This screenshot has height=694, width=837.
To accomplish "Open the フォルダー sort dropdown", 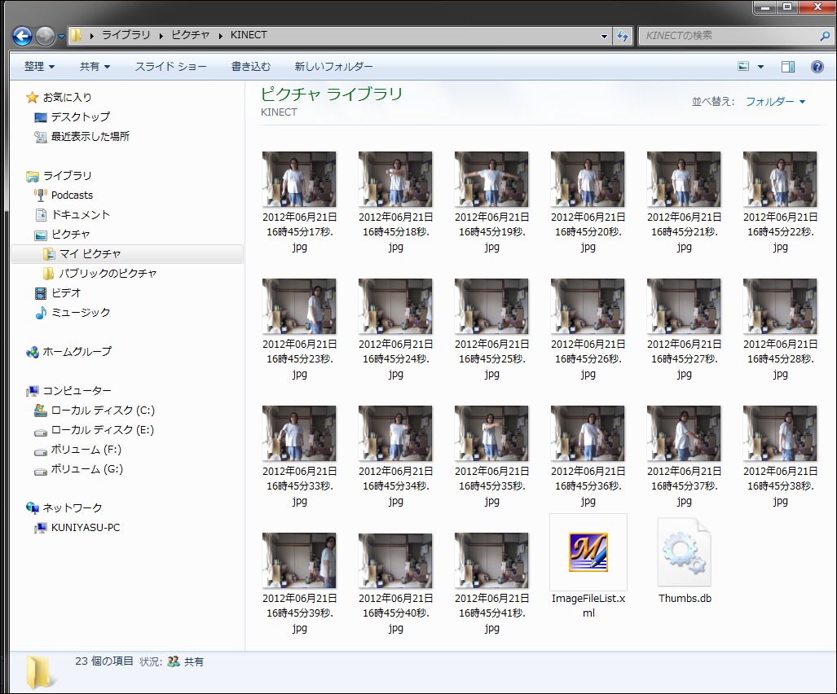I will (x=775, y=101).
